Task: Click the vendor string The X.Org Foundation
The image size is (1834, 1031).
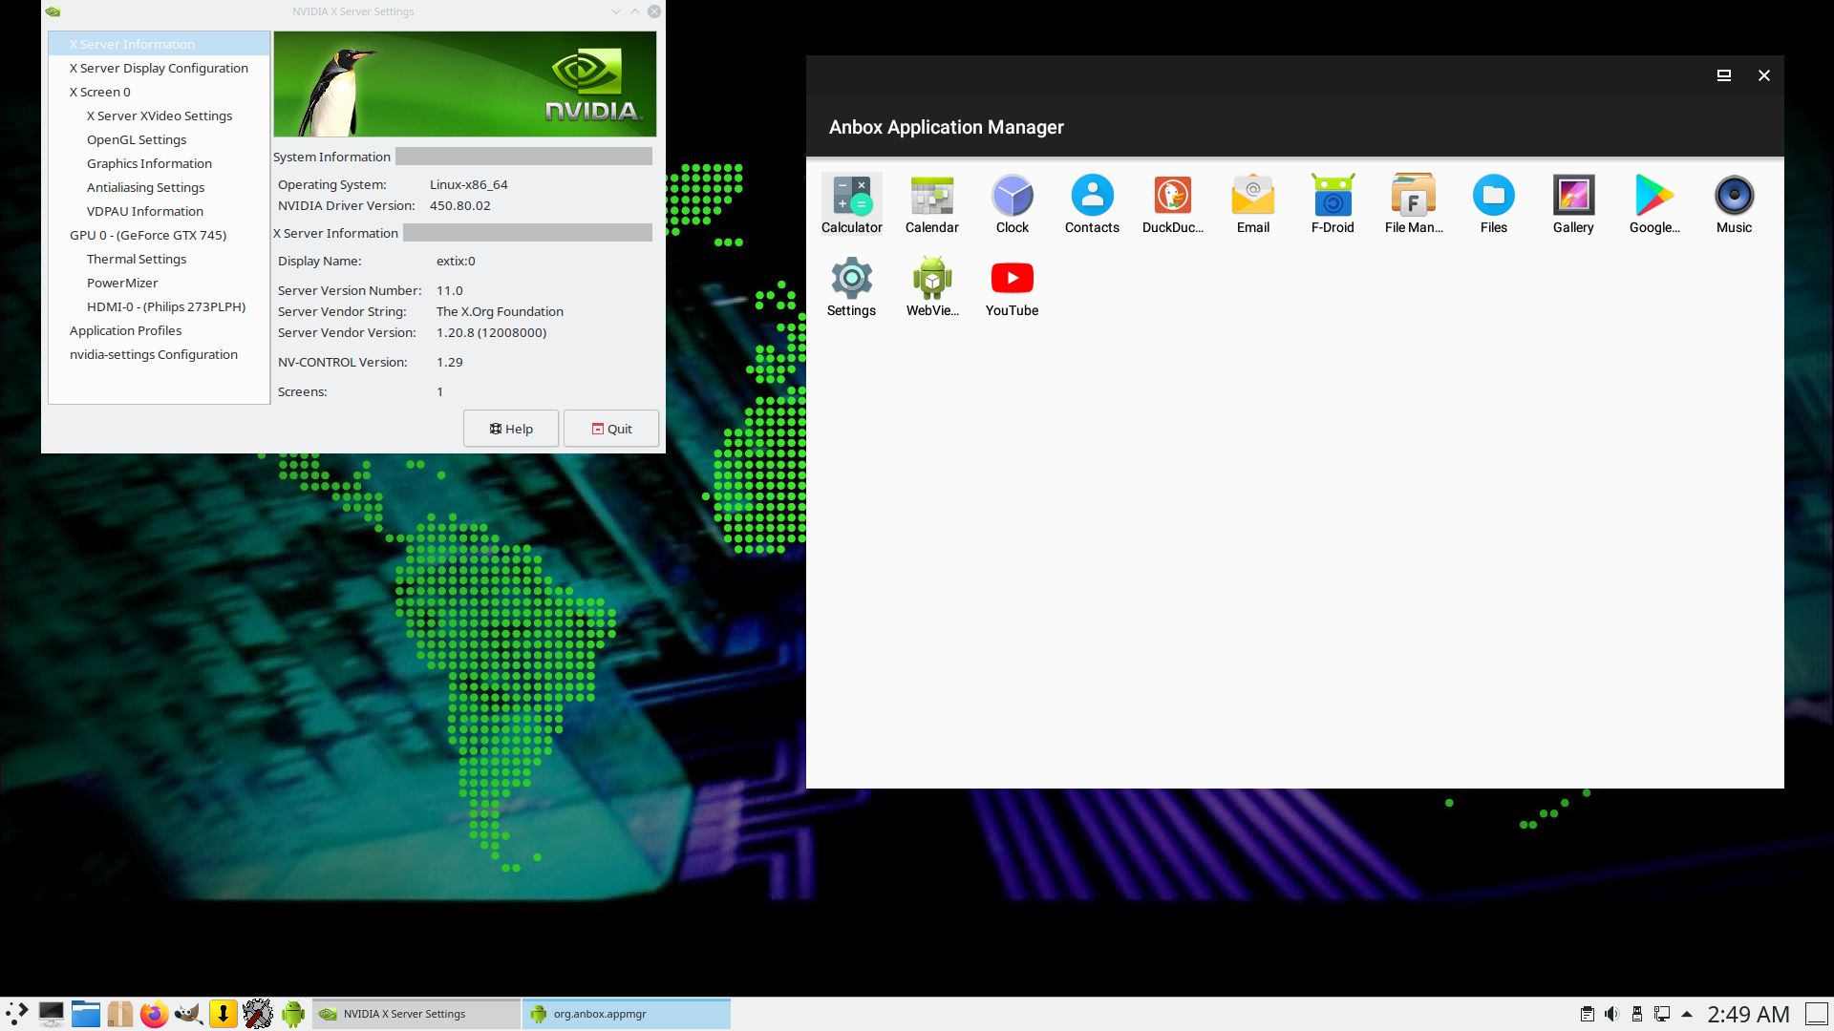Action: click(x=500, y=311)
